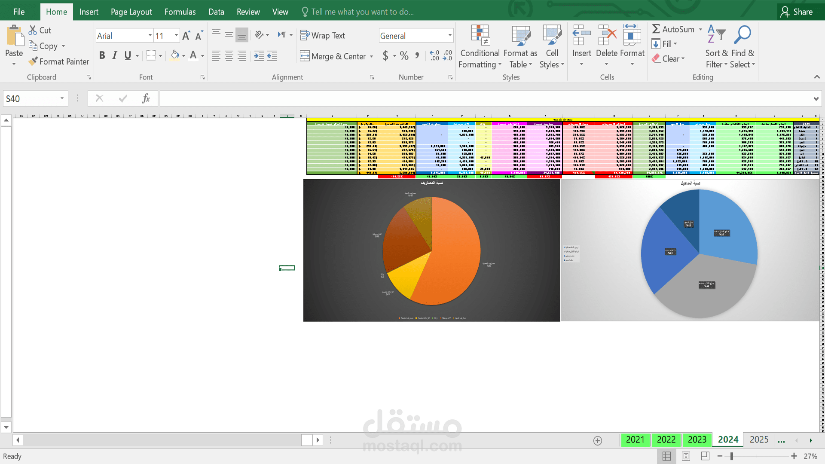Viewport: 825px width, 464px height.
Task: Toggle bottom align button
Action: point(242,35)
